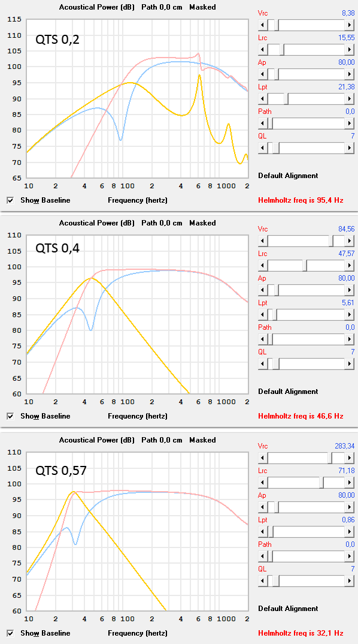358x644 pixels.
Task: Disable Show Baseline in the QTS 0,57 panel
Action: [10, 633]
